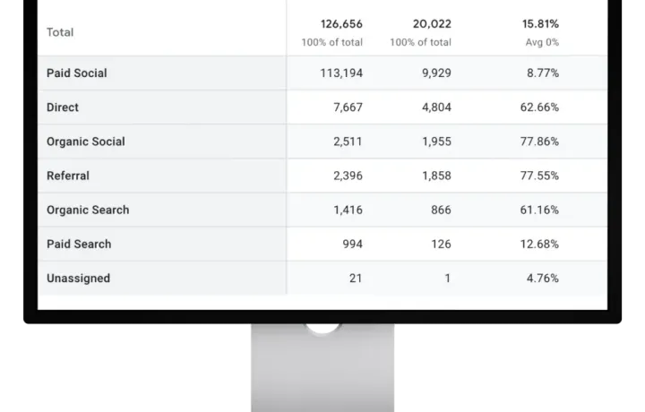
Task: Click the Total row label
Action: pos(60,32)
